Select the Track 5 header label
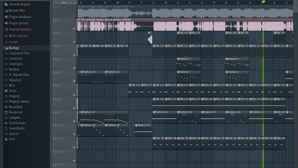The width and height of the screenshot is (298, 168). [x=57, y=59]
